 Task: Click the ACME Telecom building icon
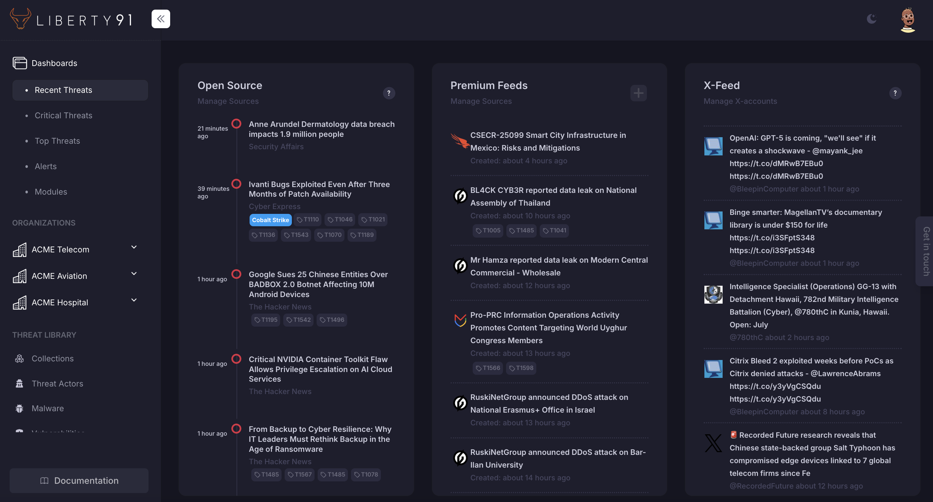[x=20, y=250]
